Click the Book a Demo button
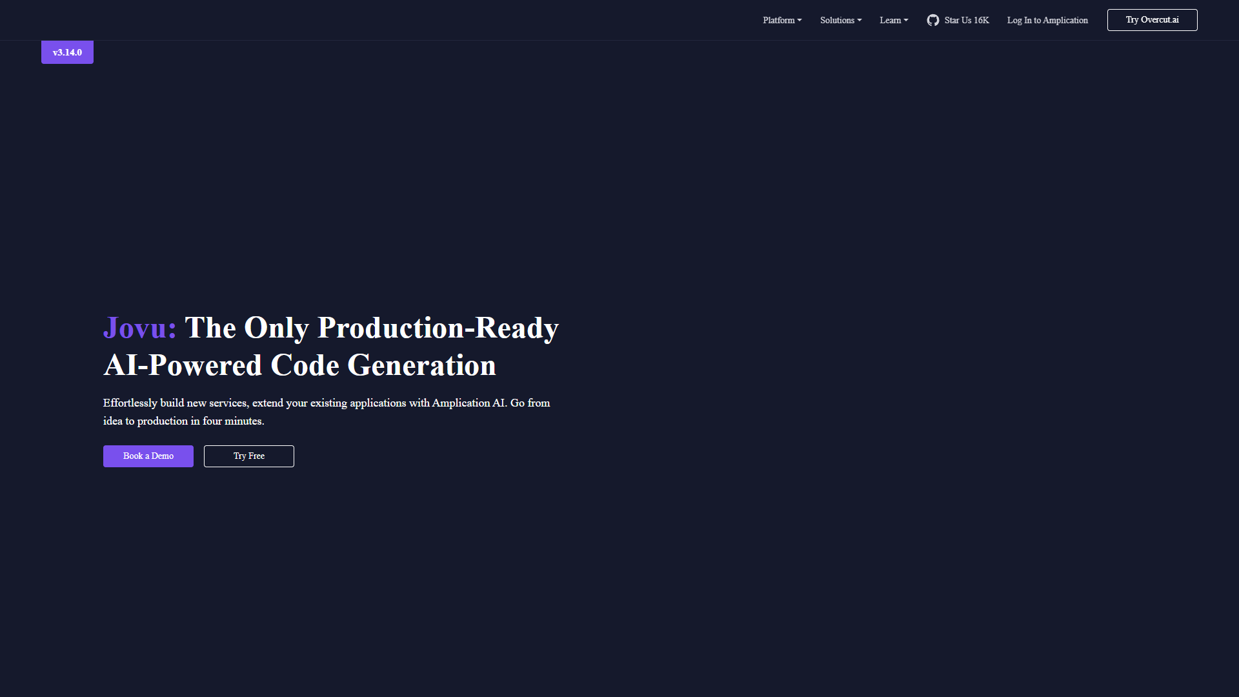This screenshot has width=1239, height=697. tap(148, 456)
